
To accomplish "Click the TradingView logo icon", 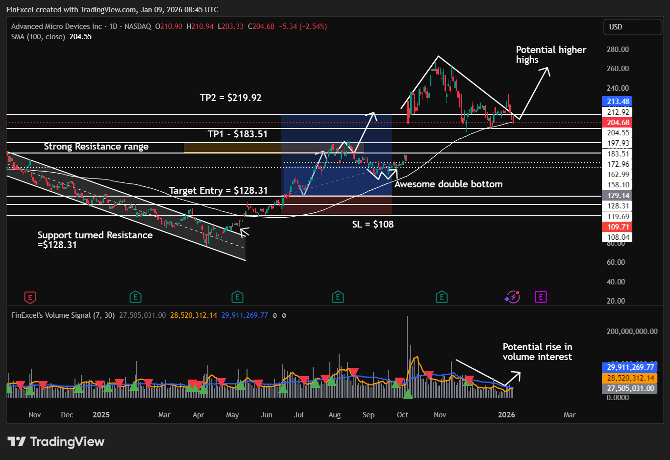I will click(17, 442).
